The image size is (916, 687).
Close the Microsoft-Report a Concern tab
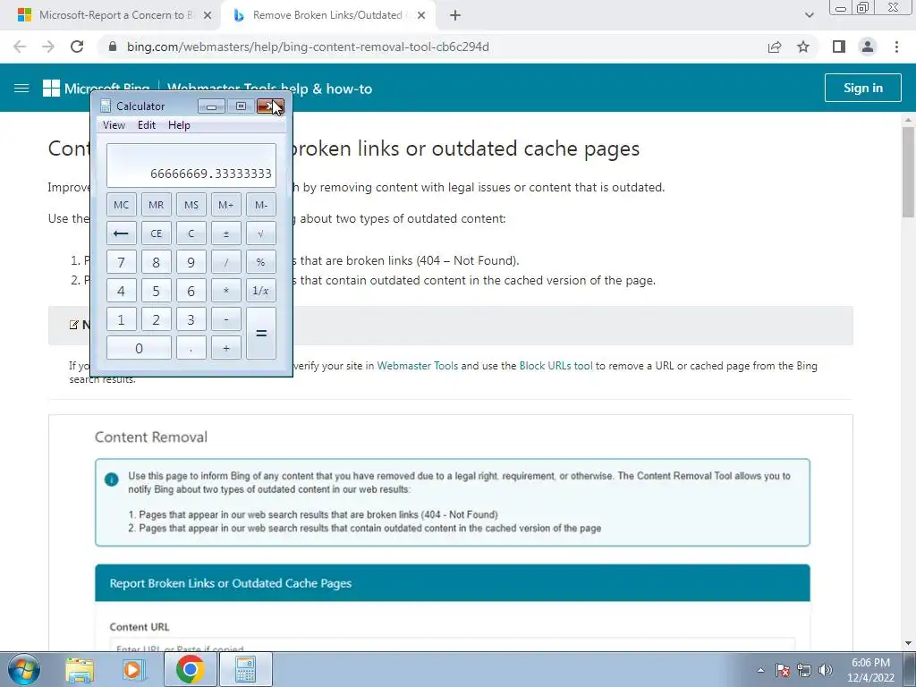[207, 16]
